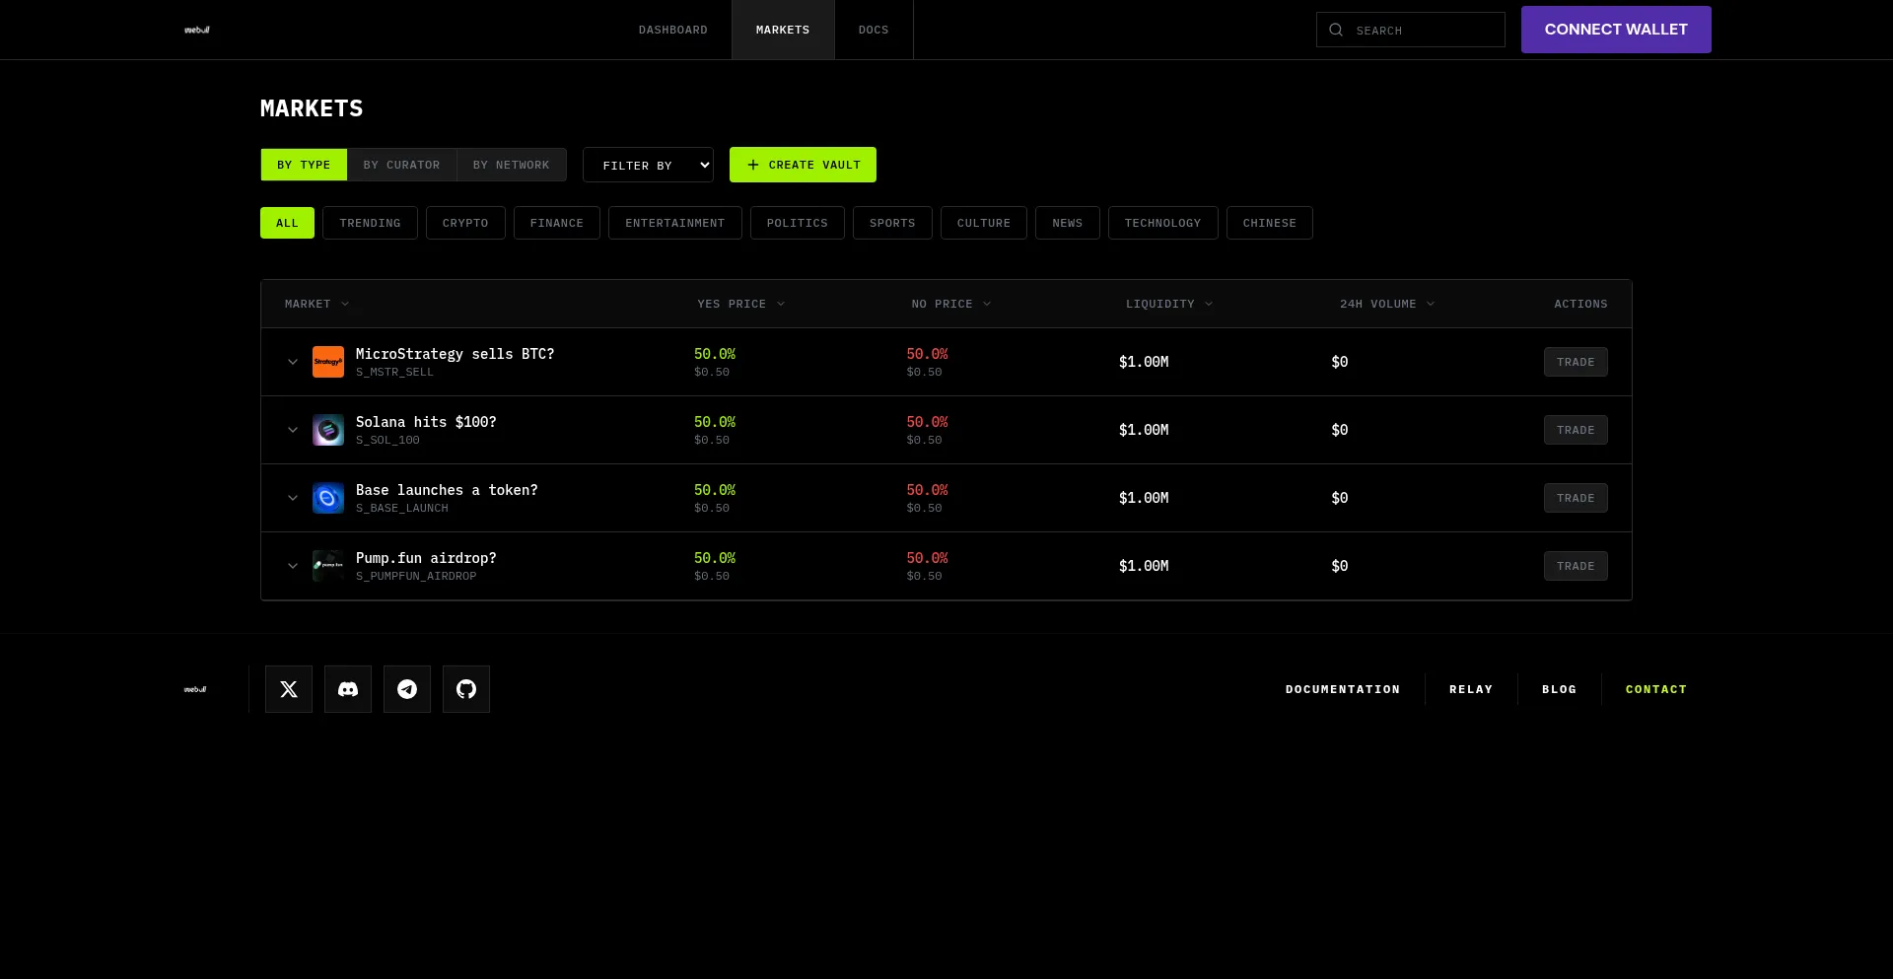1893x979 pixels.
Task: Click the Telegram icon in footer
Action: (x=406, y=689)
